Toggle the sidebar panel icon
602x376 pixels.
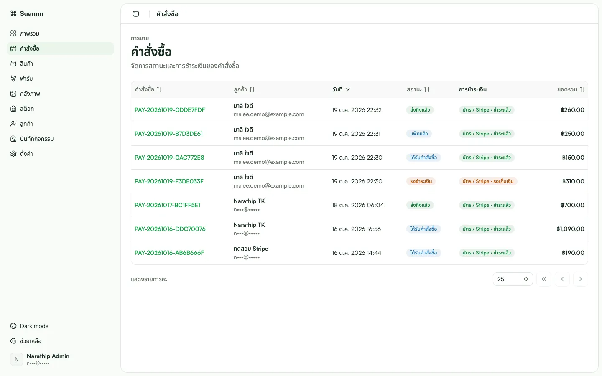coord(136,14)
